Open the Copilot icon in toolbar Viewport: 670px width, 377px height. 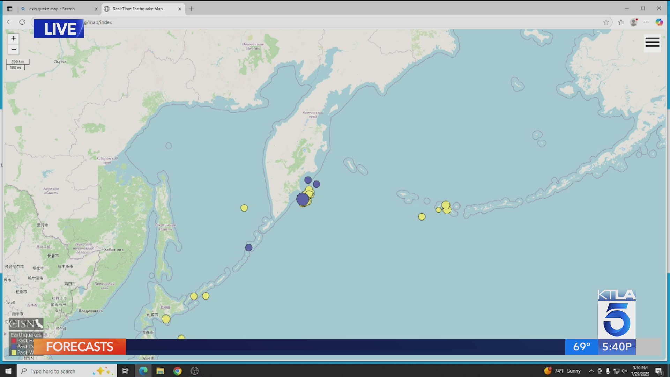pyautogui.click(x=659, y=22)
